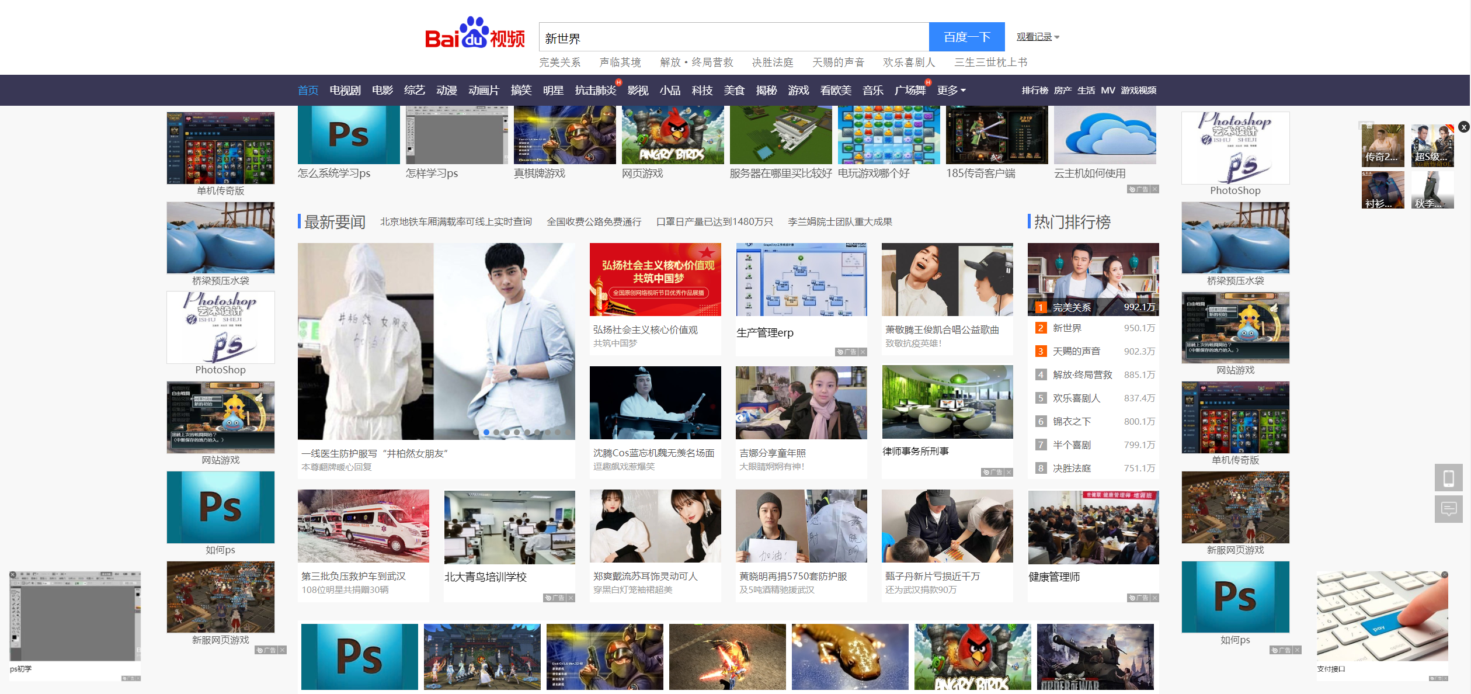Open 甄子丹新片亏损近千万 thumbnail
This screenshot has width=1471, height=694.
coord(947,526)
